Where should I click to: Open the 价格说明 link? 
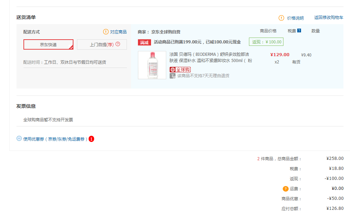tap(295, 18)
